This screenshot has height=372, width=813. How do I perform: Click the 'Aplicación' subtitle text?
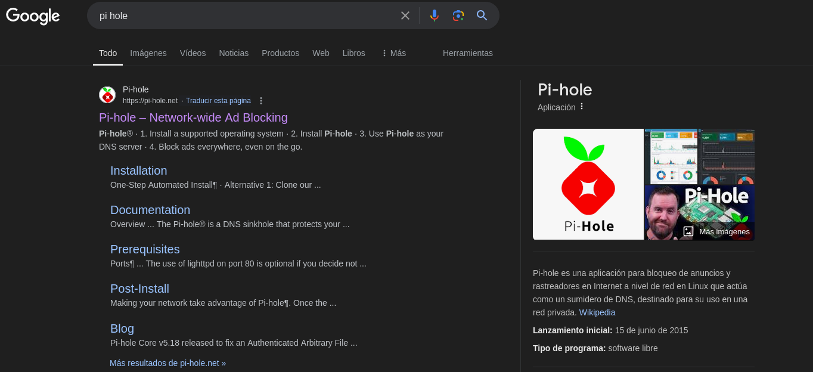[557, 107]
